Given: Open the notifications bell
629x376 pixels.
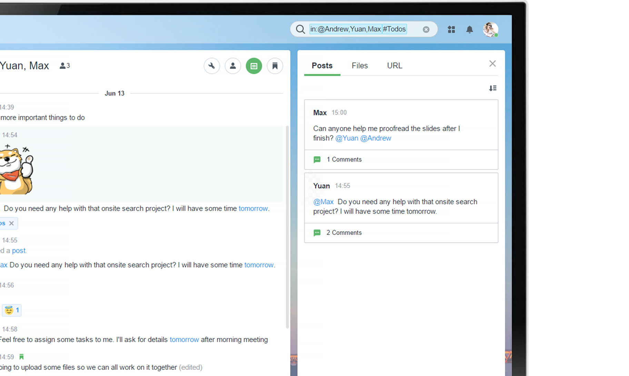Looking at the screenshot, I should [469, 30].
